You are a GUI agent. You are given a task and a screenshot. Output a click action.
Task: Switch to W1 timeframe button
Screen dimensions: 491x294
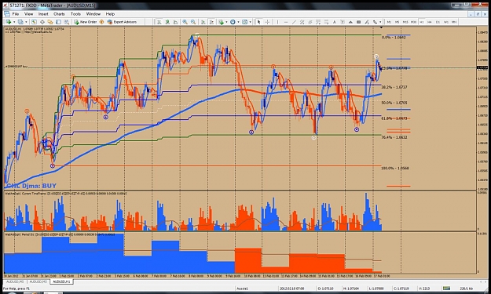446,22
